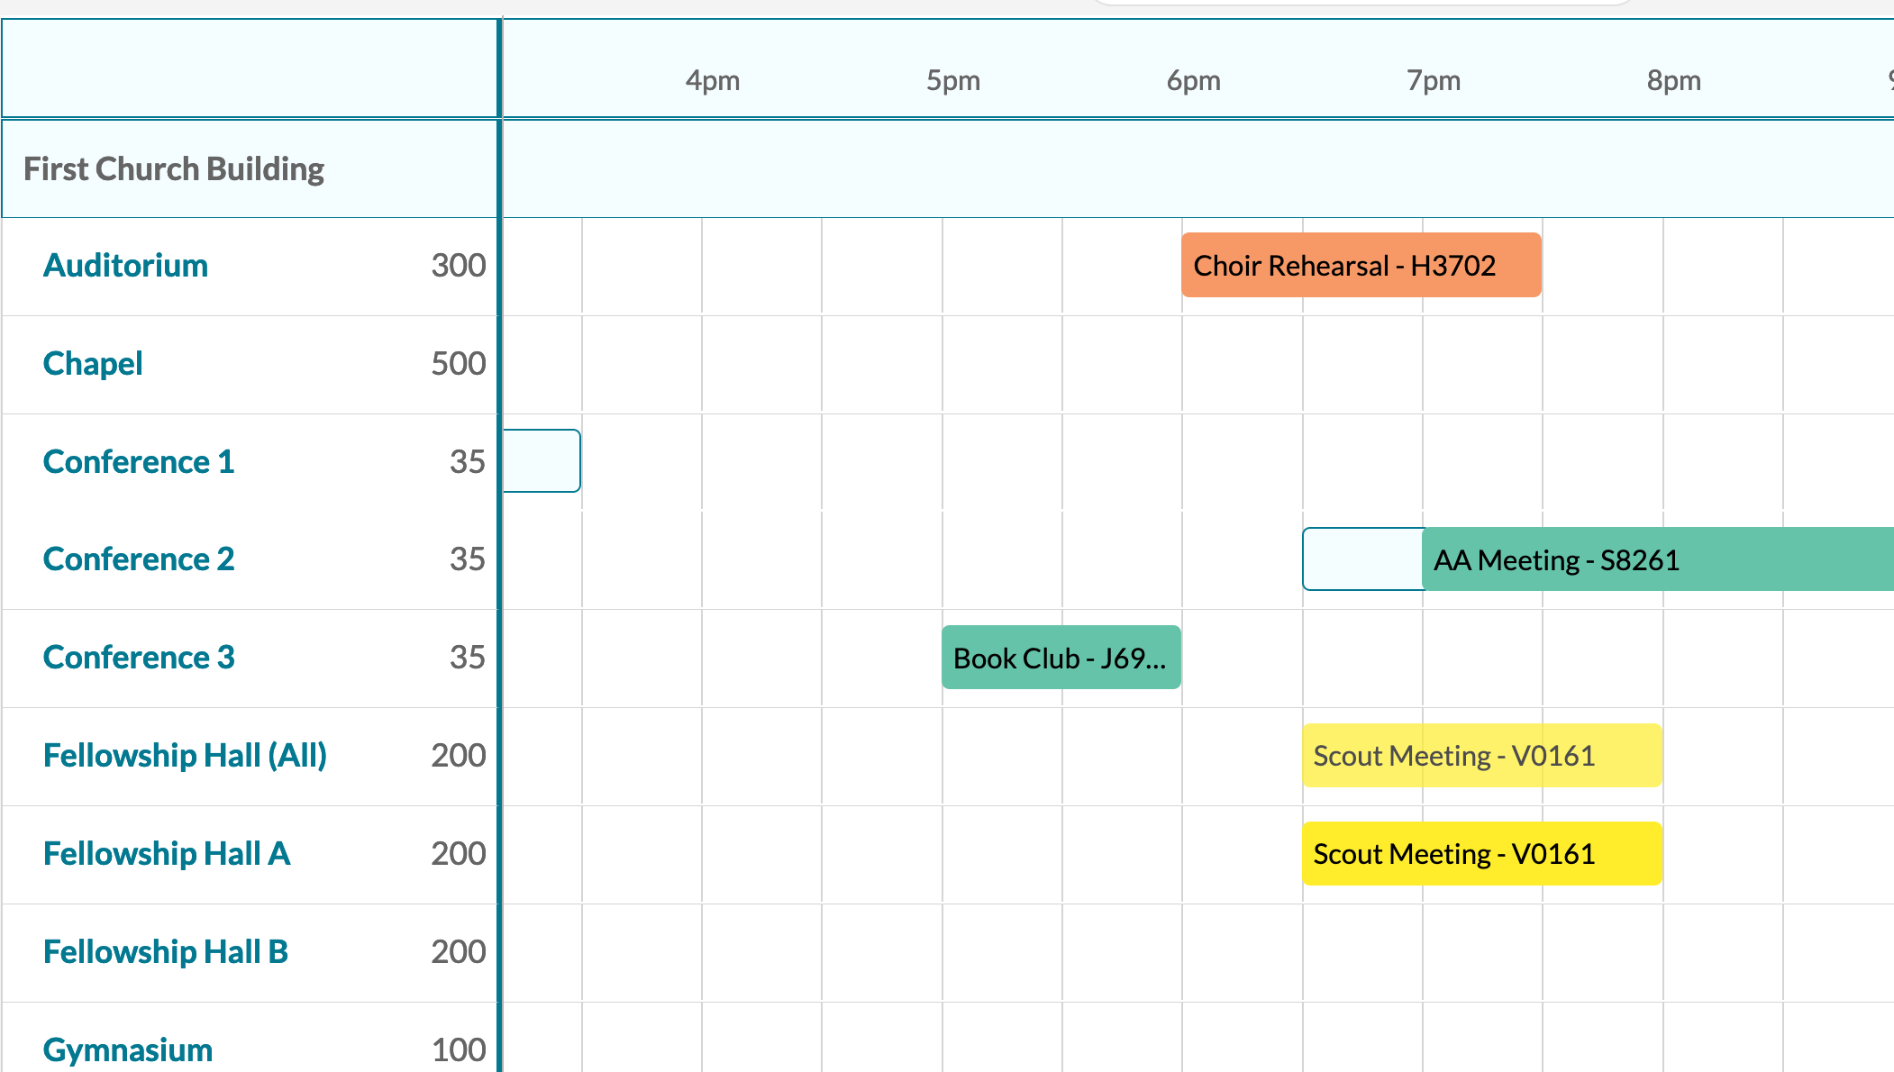
Task: Click the setup block before AA Meeting
Action: [1361, 559]
